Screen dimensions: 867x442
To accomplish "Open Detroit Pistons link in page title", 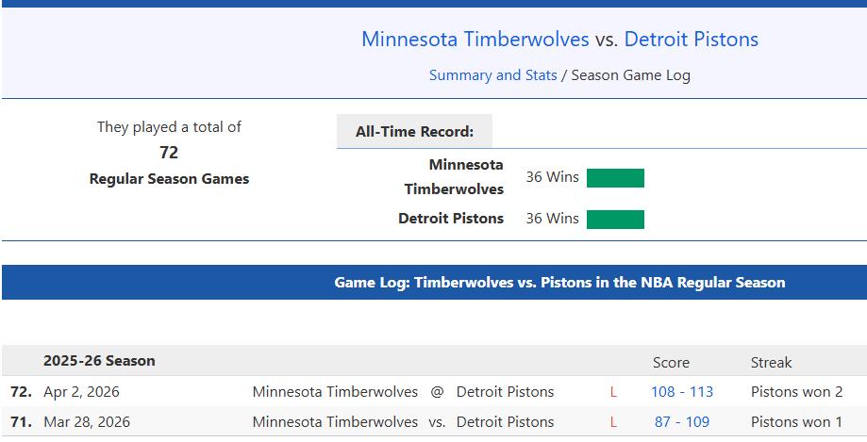I will 691,40.
